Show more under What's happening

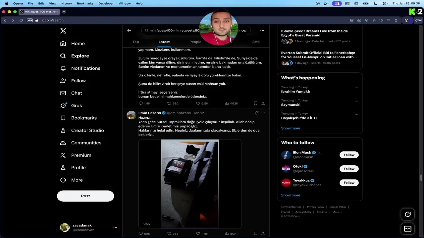291,128
